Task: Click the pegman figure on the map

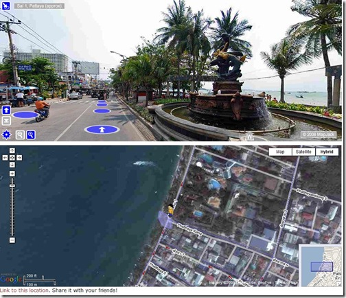Action: coord(170,210)
